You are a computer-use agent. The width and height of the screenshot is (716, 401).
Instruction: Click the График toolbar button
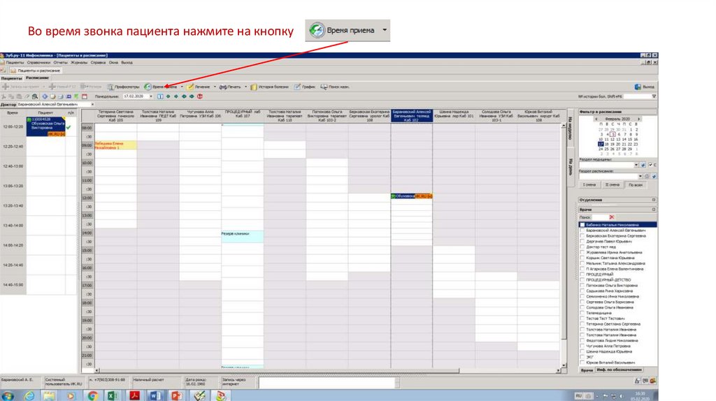click(x=305, y=87)
